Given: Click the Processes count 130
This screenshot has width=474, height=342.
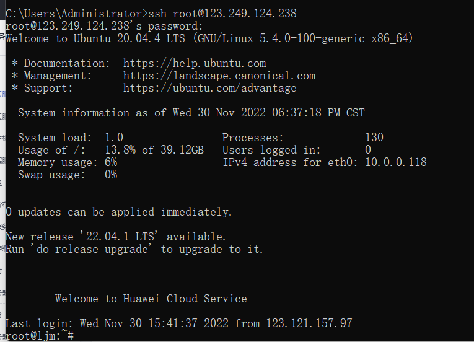Looking at the screenshot, I should point(374,138).
